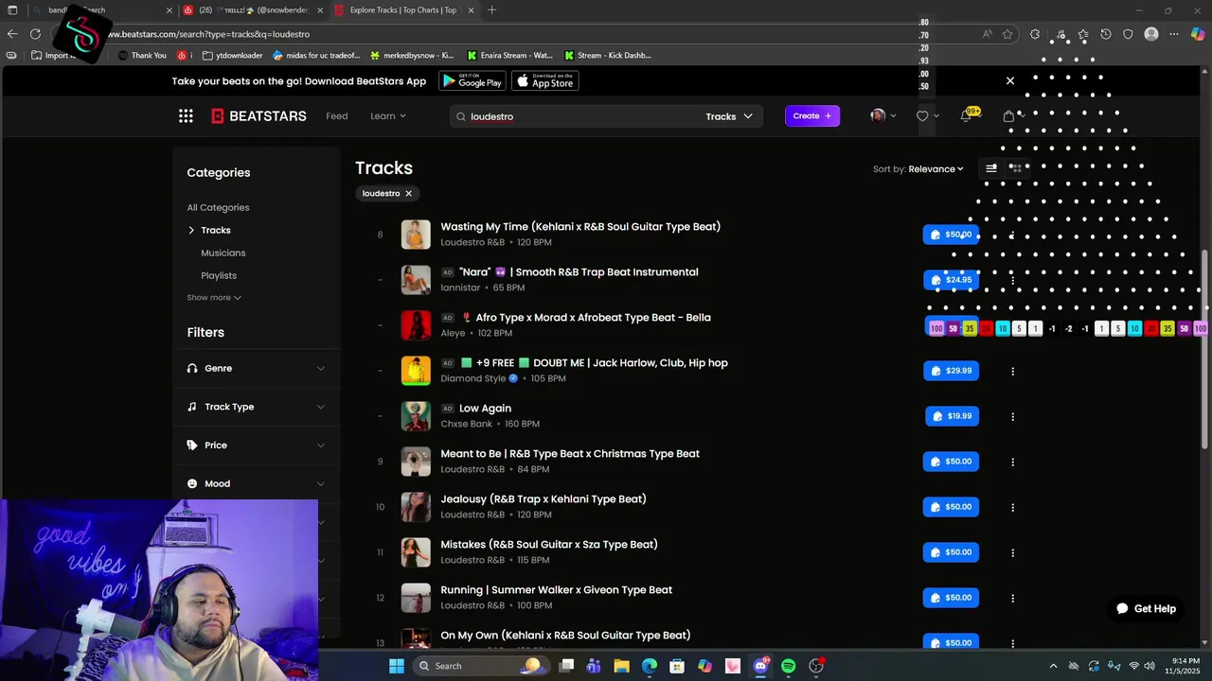Buy Low Again for $19.99
Image resolution: width=1212 pixels, height=681 pixels.
pyautogui.click(x=952, y=416)
